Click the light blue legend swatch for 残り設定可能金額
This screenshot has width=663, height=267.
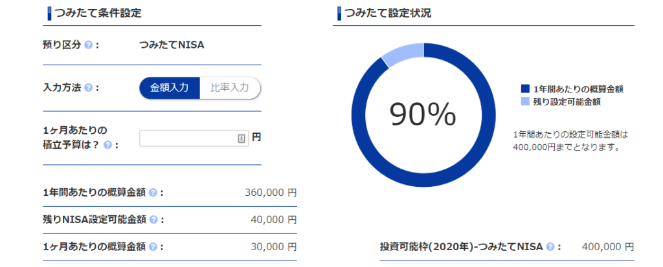click(524, 101)
